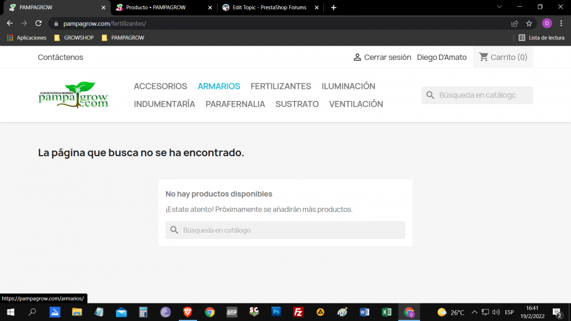Launch FileZilla from the taskbar

298,312
